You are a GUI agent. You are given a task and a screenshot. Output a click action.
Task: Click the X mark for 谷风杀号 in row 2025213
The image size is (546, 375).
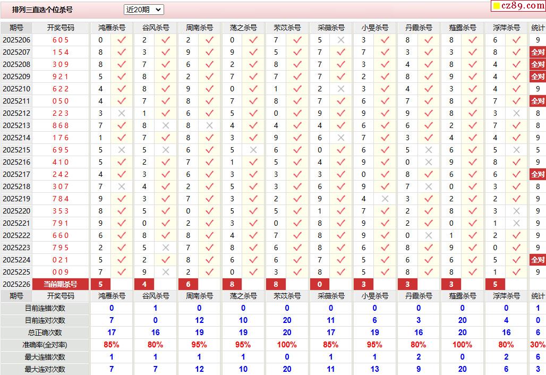(165, 125)
